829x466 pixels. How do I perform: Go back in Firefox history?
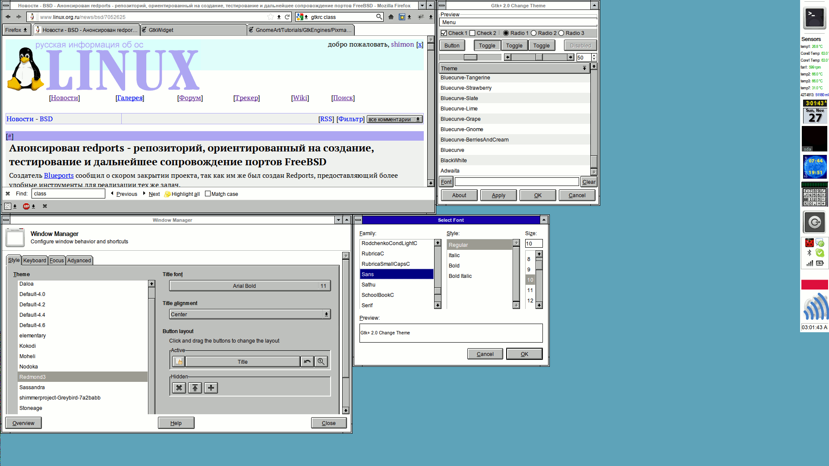(x=8, y=17)
